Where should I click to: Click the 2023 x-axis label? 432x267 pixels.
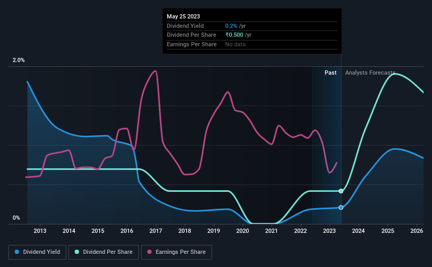(x=329, y=231)
